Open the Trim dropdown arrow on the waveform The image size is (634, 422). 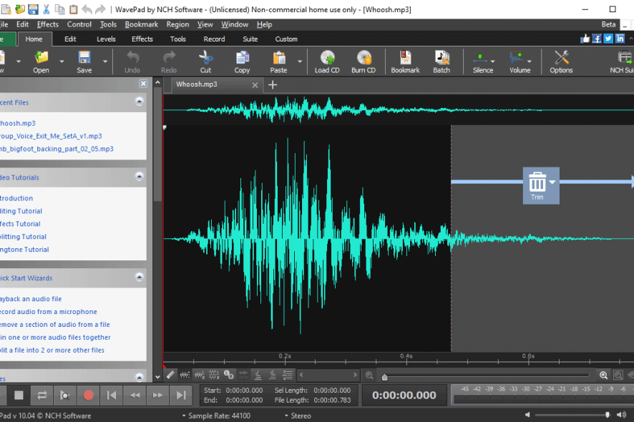pyautogui.click(x=552, y=182)
